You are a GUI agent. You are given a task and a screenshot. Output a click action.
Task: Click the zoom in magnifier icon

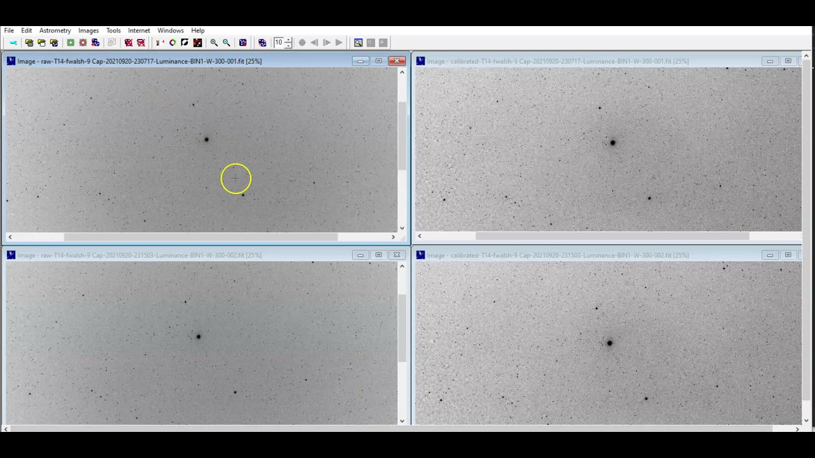[214, 43]
